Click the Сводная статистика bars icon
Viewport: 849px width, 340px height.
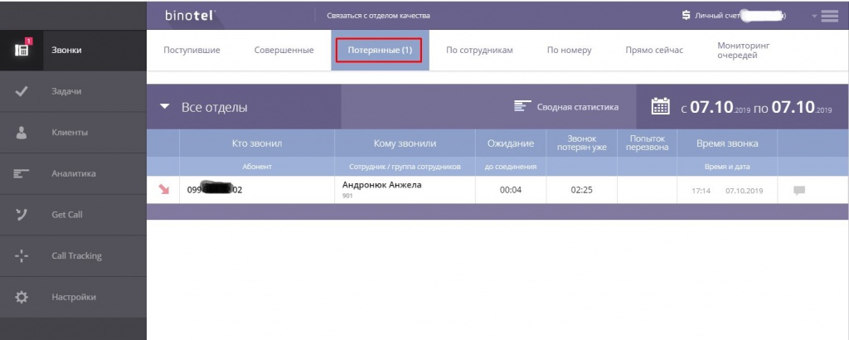pos(522,107)
